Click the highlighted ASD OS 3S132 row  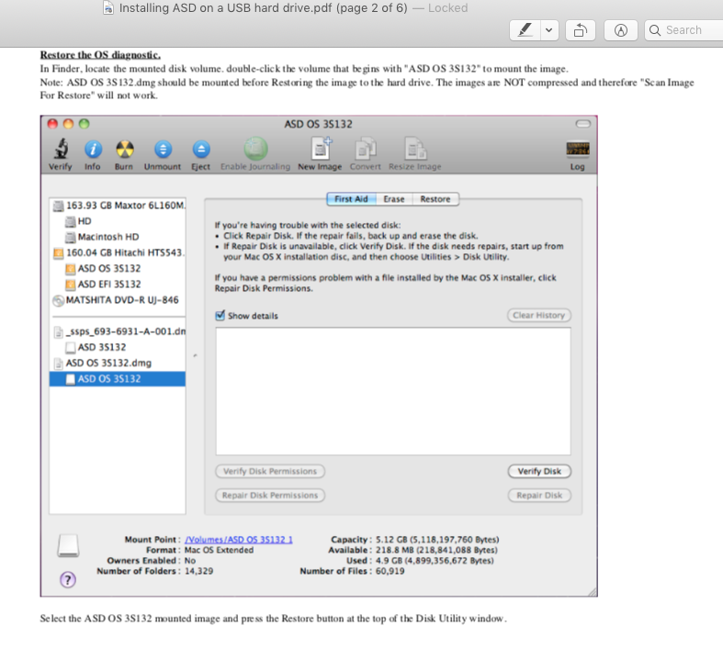[118, 378]
